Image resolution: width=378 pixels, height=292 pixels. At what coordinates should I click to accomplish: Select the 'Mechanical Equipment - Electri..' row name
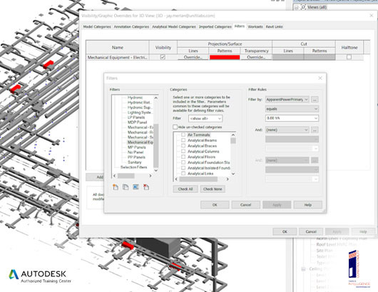click(118, 57)
